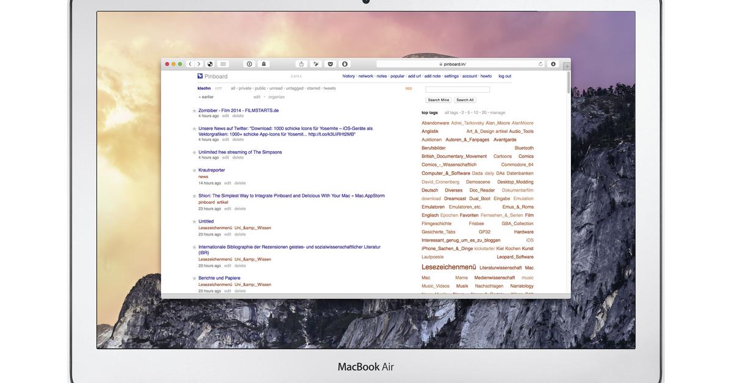Open the howto page link

pyautogui.click(x=486, y=76)
